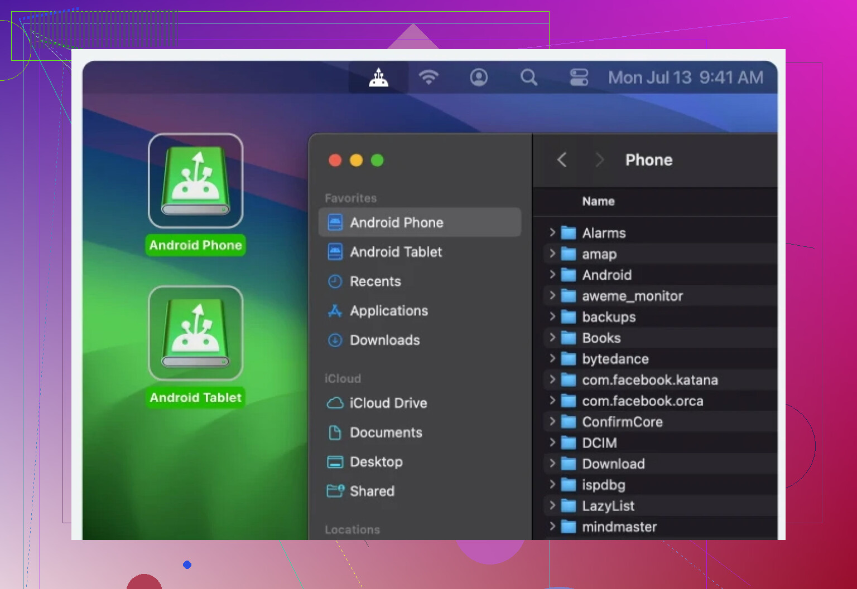Click the iCloud Drive cloud icon
Image resolution: width=857 pixels, height=589 pixels.
tap(335, 403)
